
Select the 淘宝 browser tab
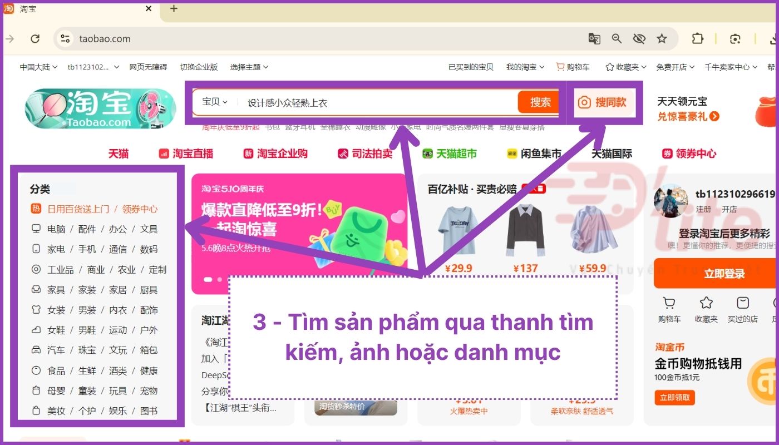pos(78,9)
